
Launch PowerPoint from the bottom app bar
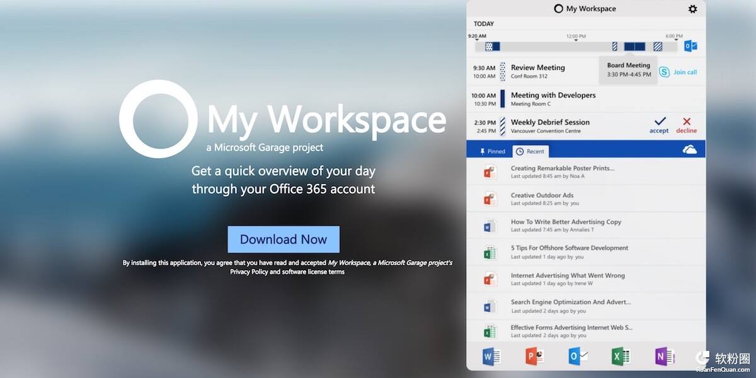(534, 357)
